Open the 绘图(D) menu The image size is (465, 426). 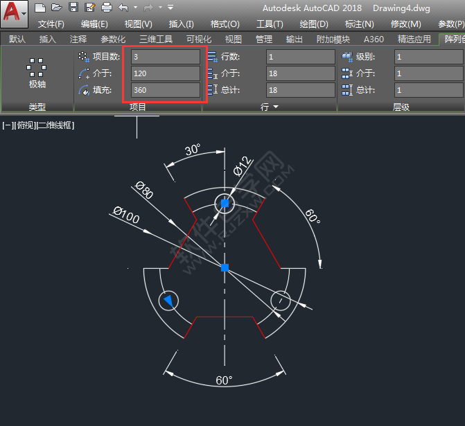314,24
